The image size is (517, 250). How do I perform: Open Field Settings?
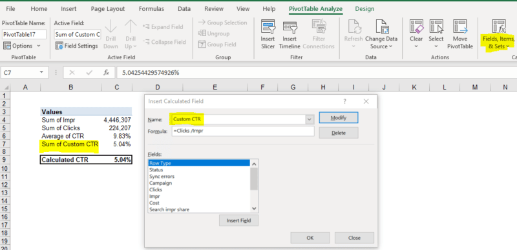(76, 46)
